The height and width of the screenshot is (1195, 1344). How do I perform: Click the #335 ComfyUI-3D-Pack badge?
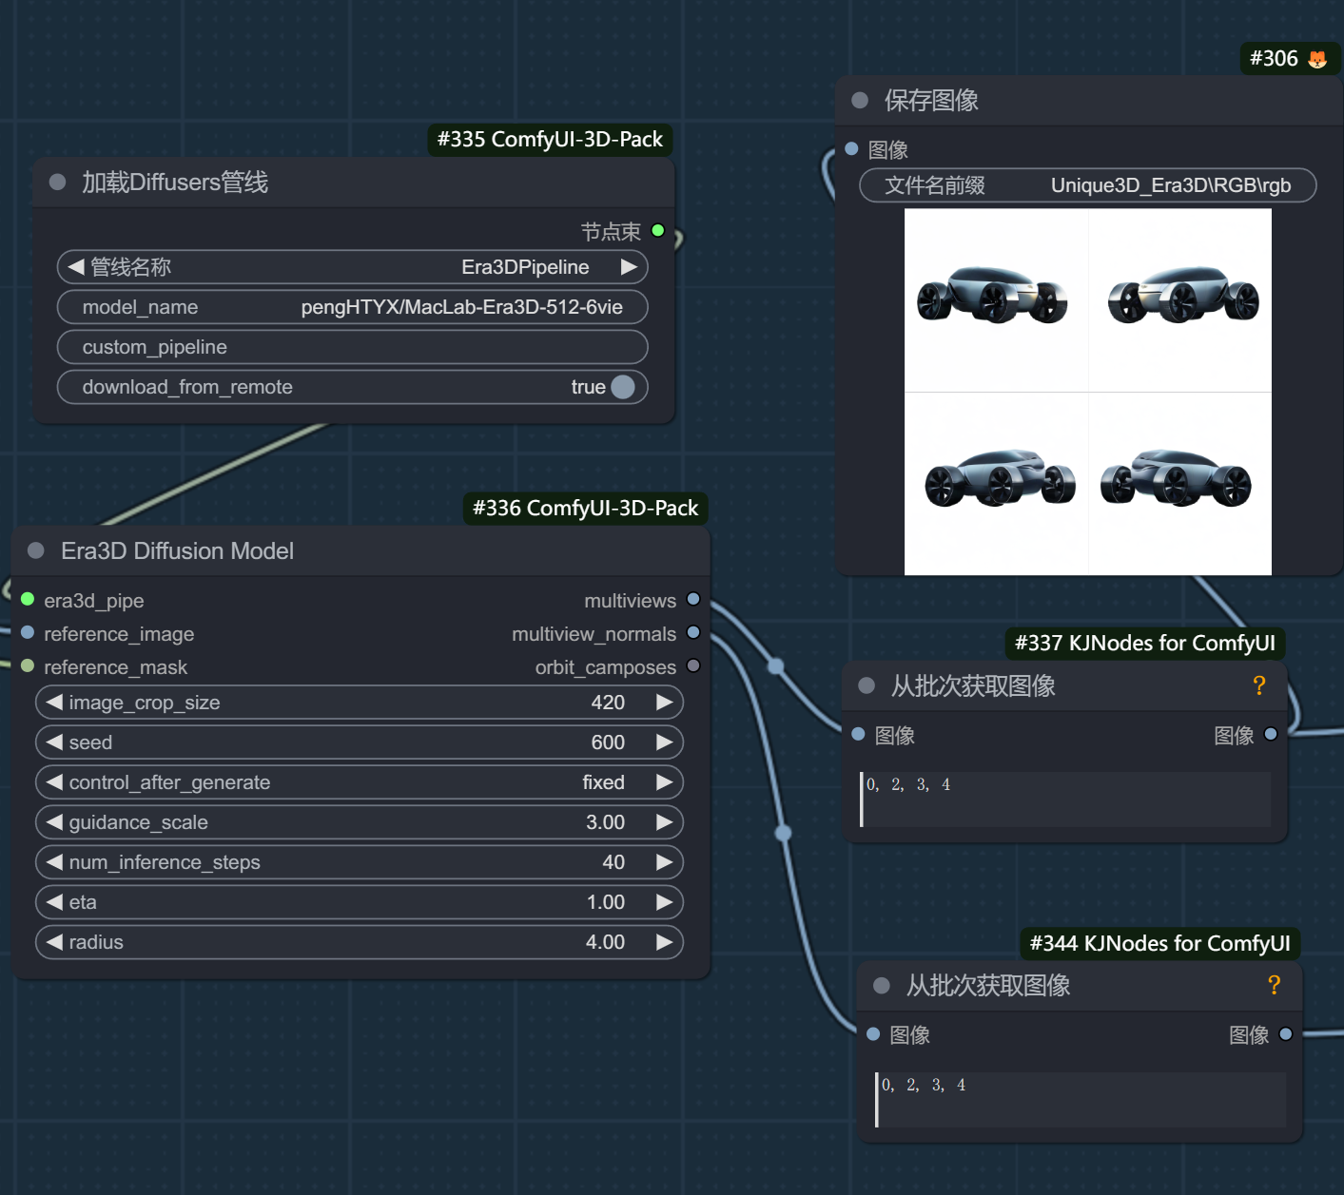[550, 140]
